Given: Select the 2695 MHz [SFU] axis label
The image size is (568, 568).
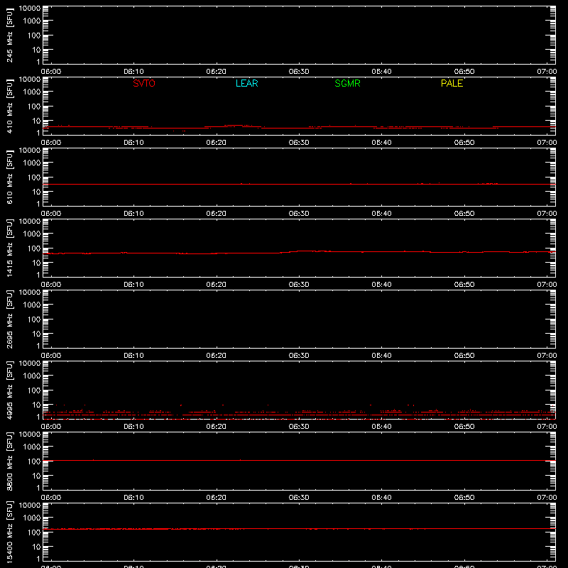Looking at the screenshot, I should point(9,319).
